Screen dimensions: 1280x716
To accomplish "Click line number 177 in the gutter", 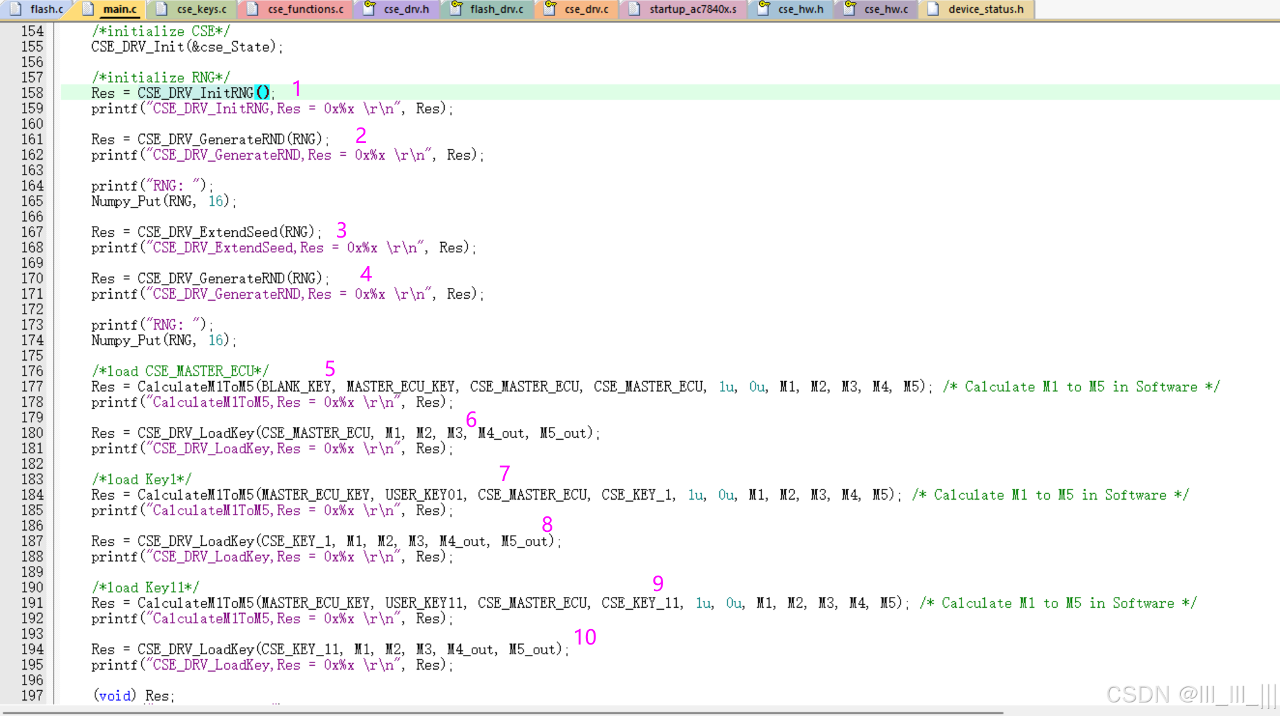I will (32, 386).
